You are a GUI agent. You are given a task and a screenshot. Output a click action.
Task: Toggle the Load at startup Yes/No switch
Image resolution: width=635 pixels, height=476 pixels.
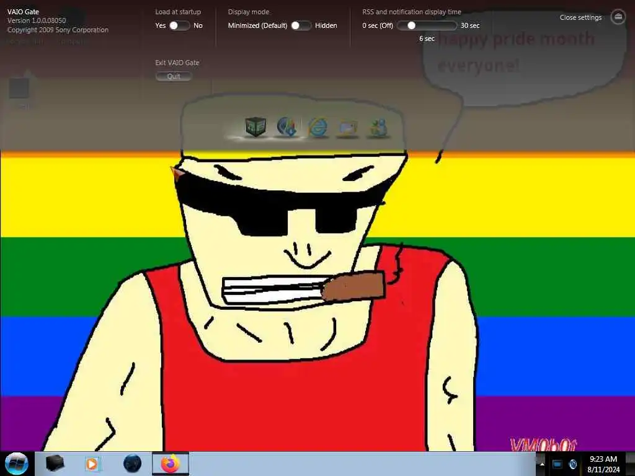point(179,25)
